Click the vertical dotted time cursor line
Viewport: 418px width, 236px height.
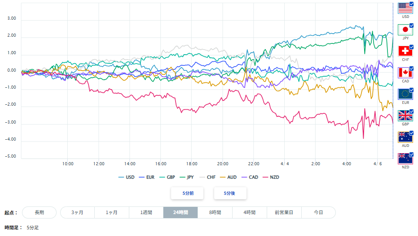393,81
